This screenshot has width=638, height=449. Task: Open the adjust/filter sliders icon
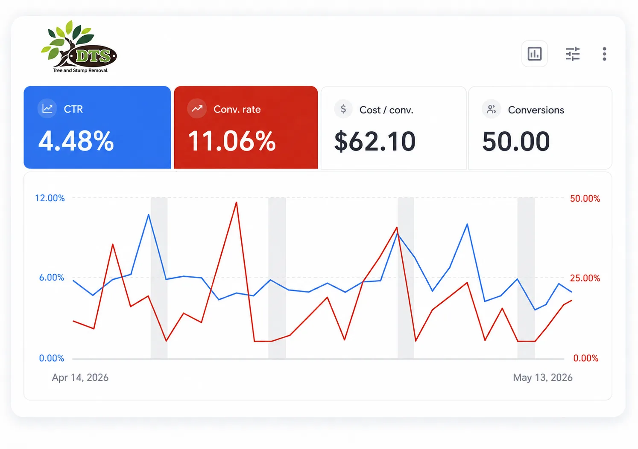[x=573, y=54]
